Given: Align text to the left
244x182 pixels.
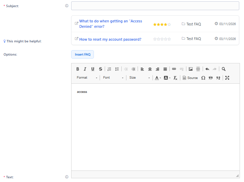Looking at the screenshot, I should pos(142,69).
